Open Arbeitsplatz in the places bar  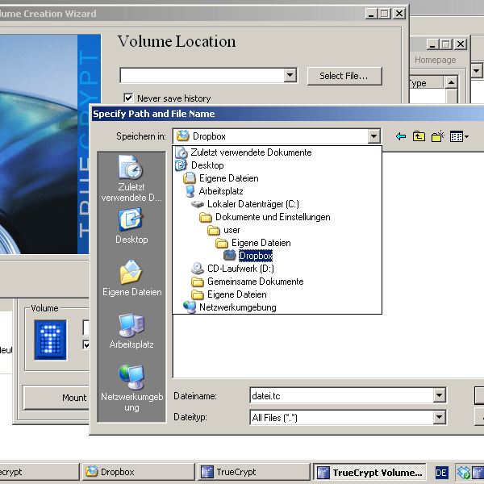coord(131,331)
